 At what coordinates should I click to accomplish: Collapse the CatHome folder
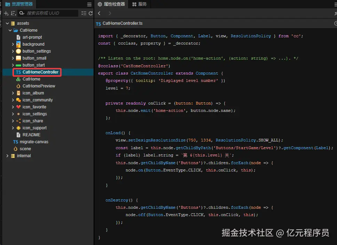(10, 30)
